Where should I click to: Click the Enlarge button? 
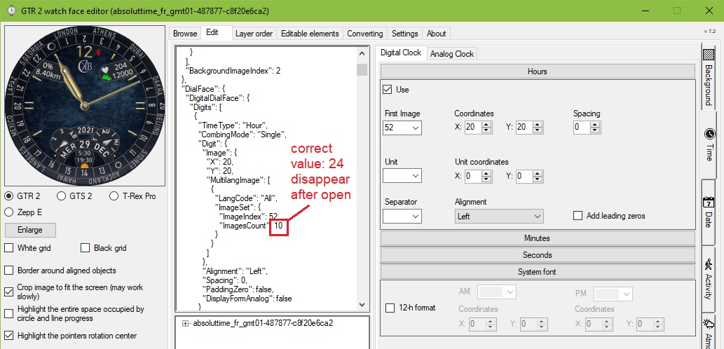tap(30, 230)
